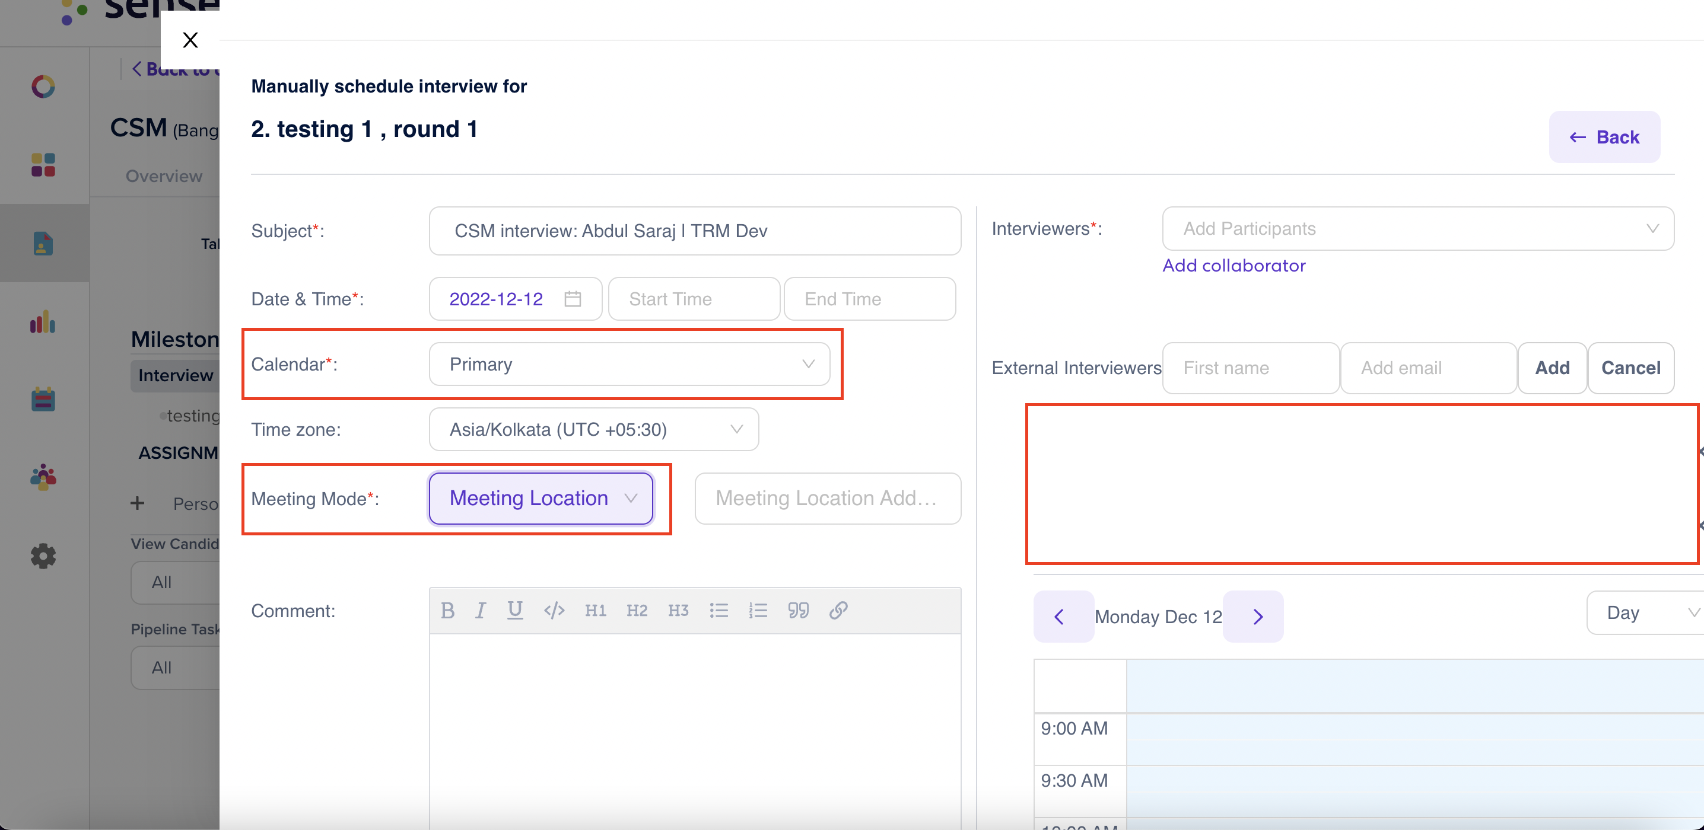This screenshot has width=1704, height=830.
Task: Click the Back button in the panel header
Action: [x=1604, y=137]
